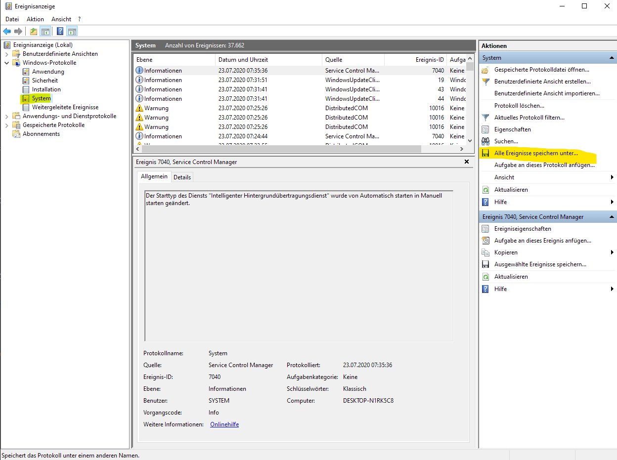Sort events by Datum und Uhrzeit column
This screenshot has height=460, width=617.
point(268,59)
